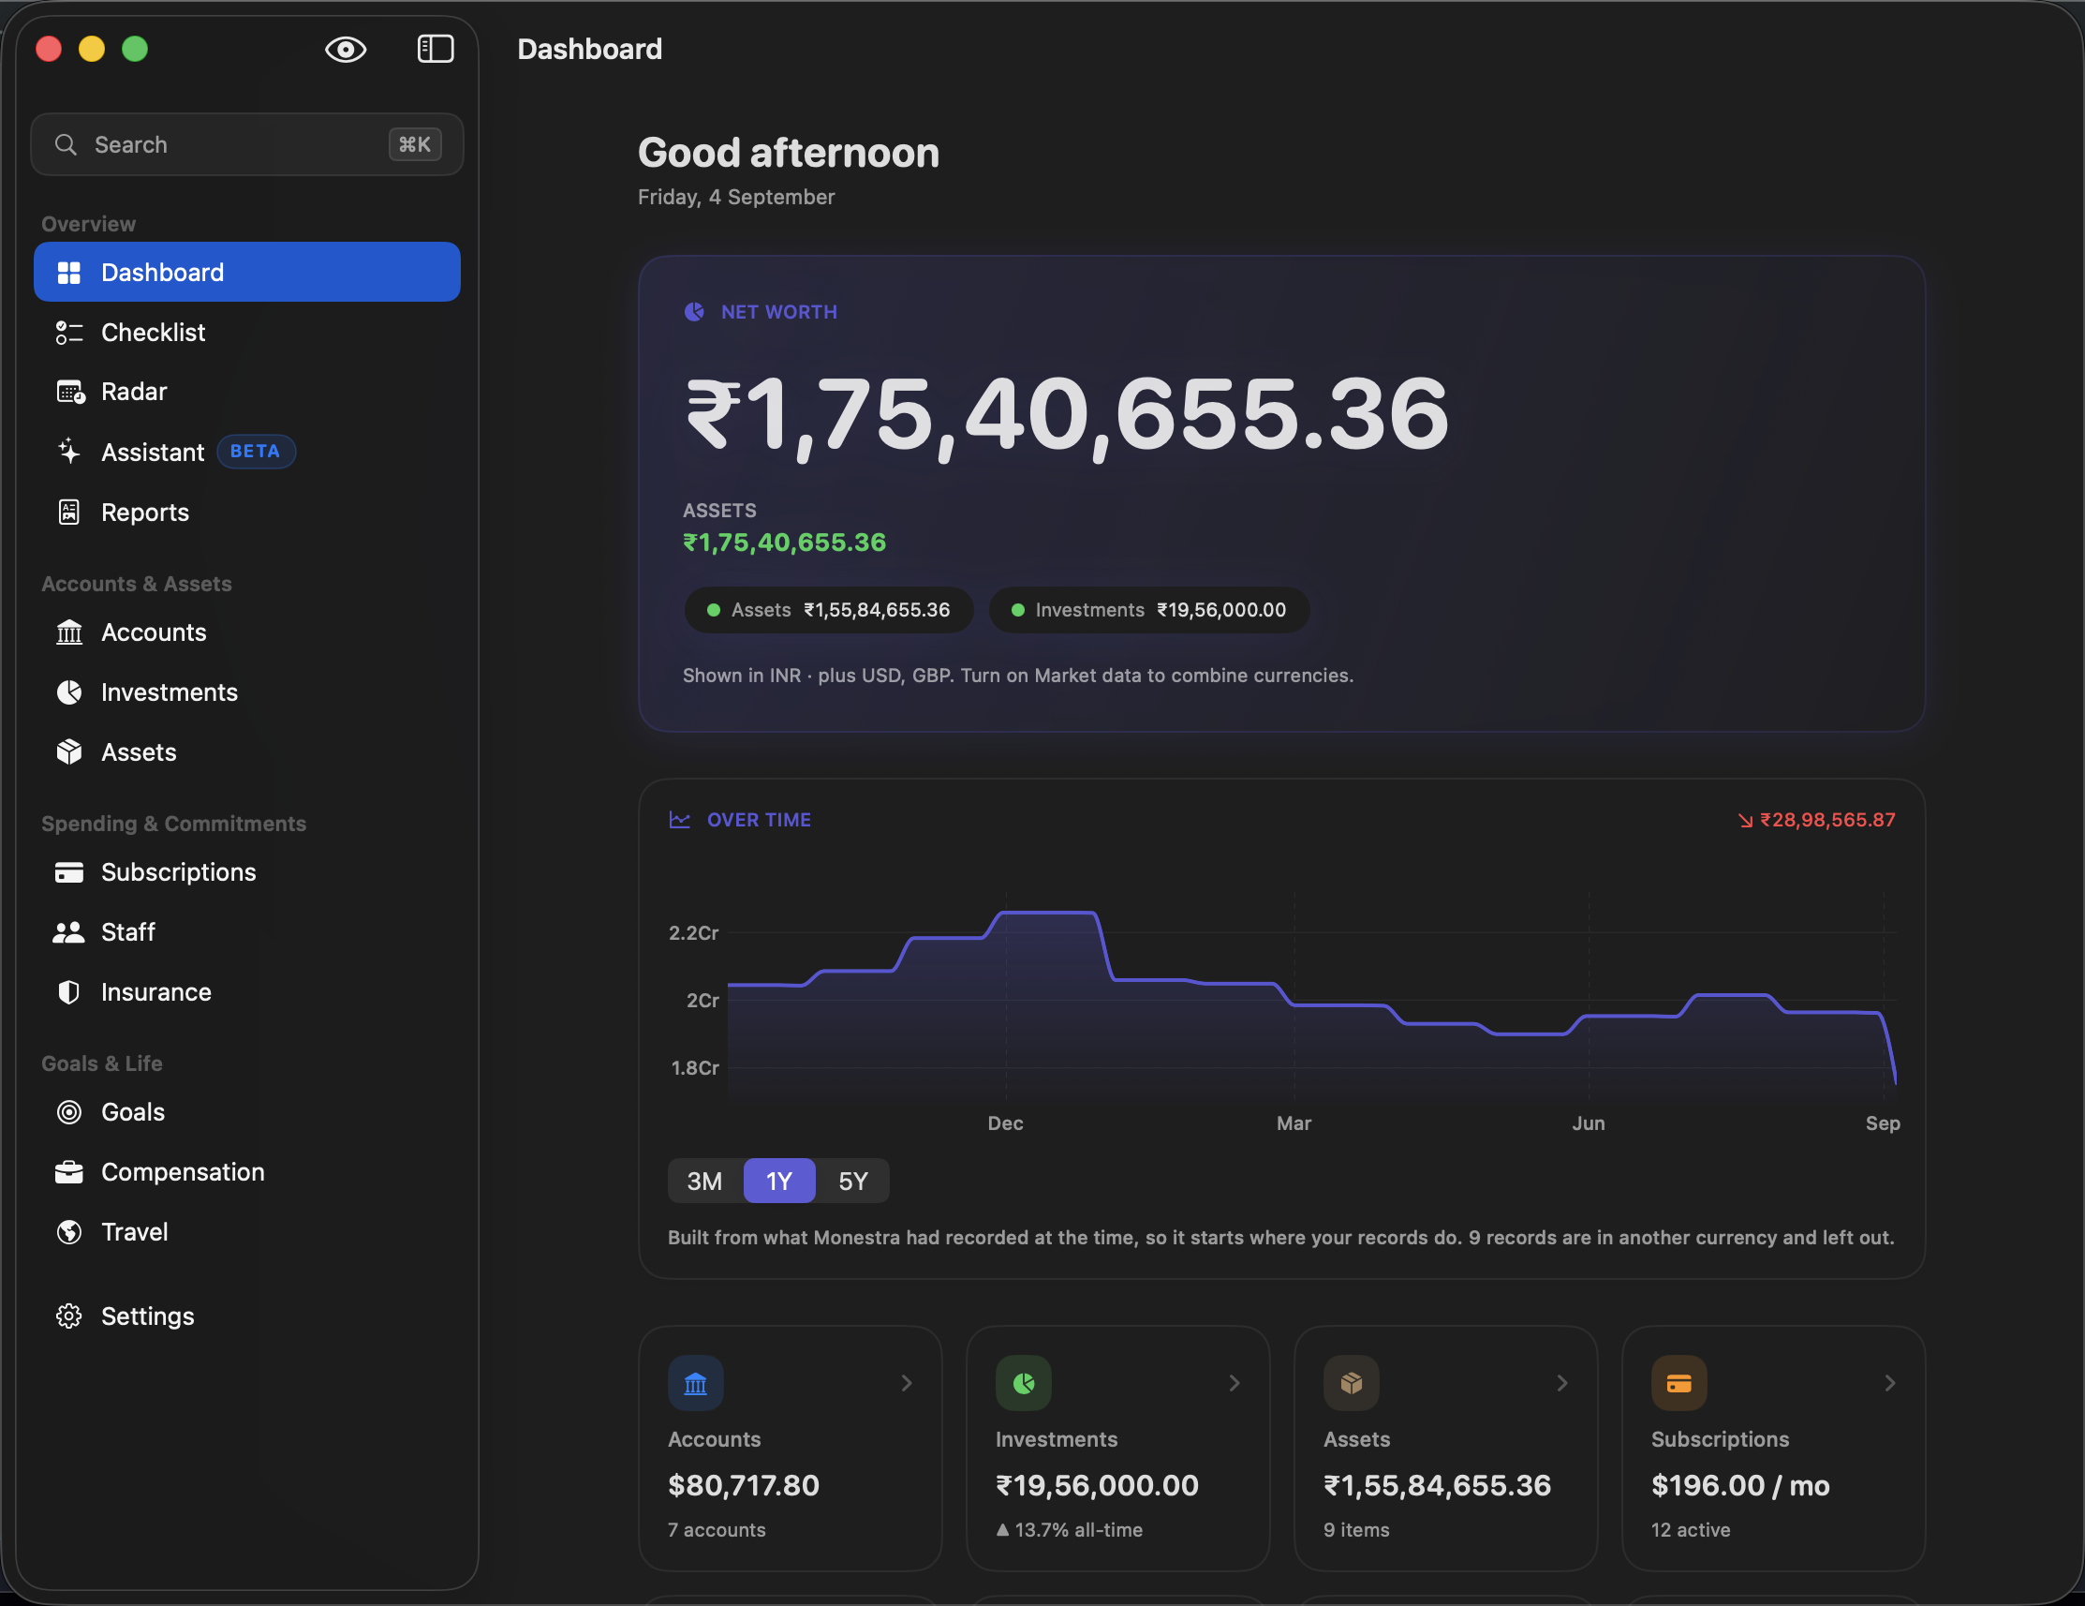Open the Checklist icon in the sidebar
The width and height of the screenshot is (2085, 1606).
(68, 333)
